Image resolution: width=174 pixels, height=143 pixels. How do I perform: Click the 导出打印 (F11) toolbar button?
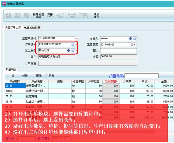[x=85, y=15]
